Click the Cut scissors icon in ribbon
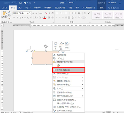124x113 pixels. [x=9, y=12]
